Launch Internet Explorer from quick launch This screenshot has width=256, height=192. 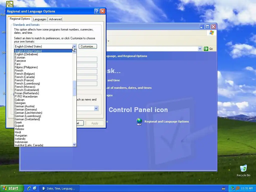pyautogui.click(x=29, y=188)
